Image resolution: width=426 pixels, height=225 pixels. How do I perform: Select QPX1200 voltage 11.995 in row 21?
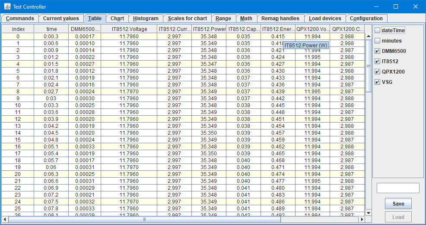tap(312, 181)
